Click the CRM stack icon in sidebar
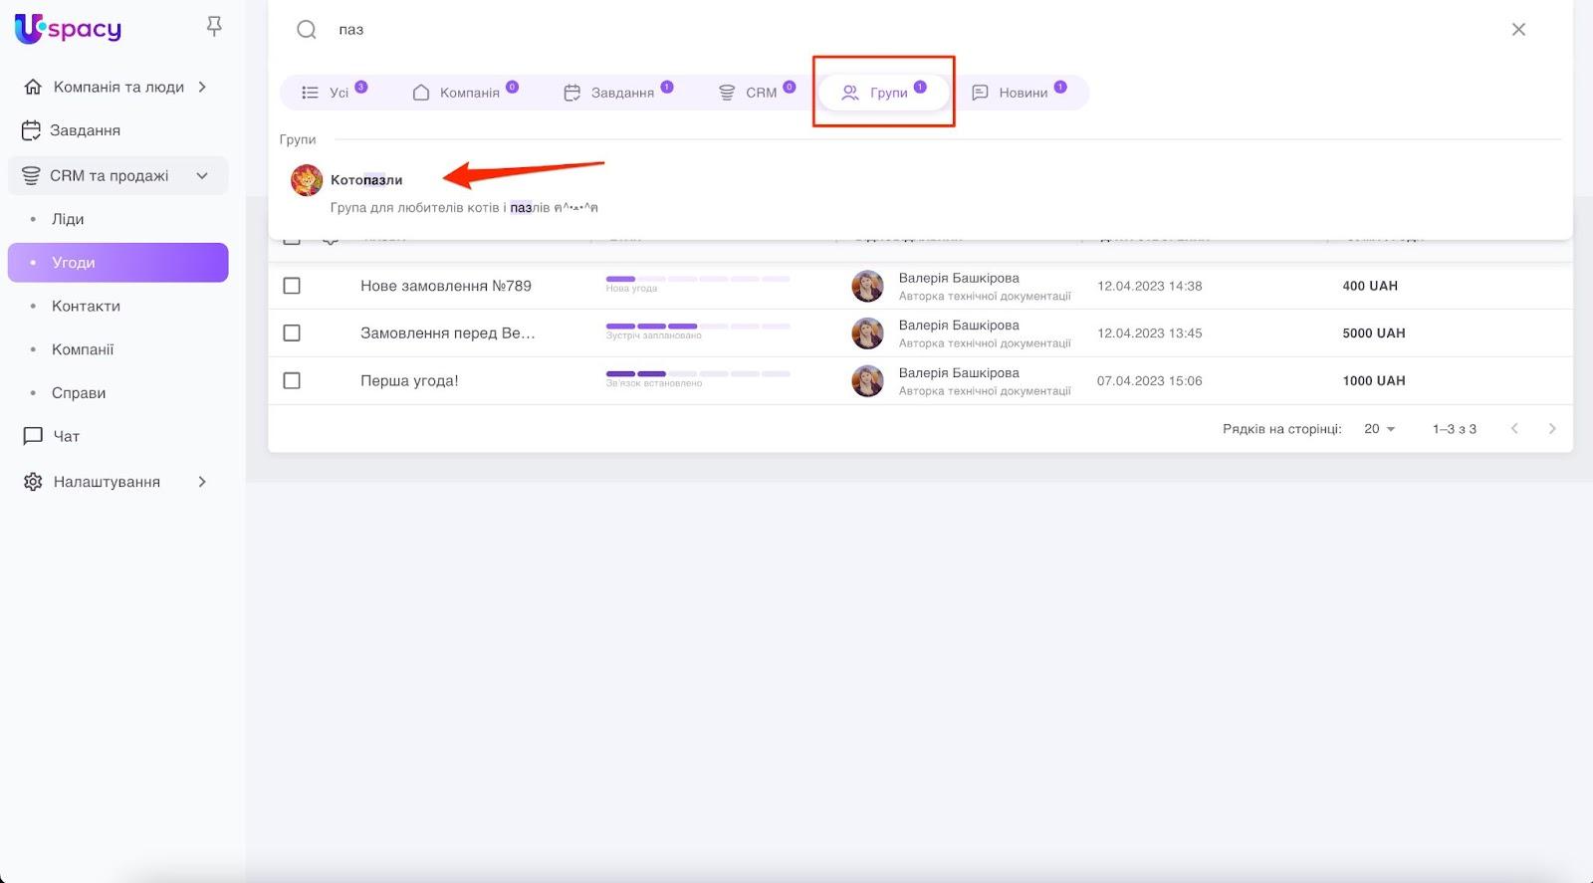 point(32,176)
